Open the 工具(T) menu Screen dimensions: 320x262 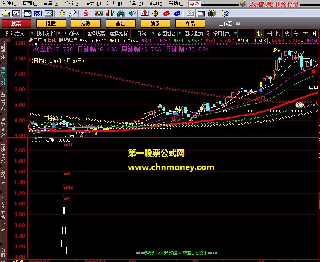point(135,3)
